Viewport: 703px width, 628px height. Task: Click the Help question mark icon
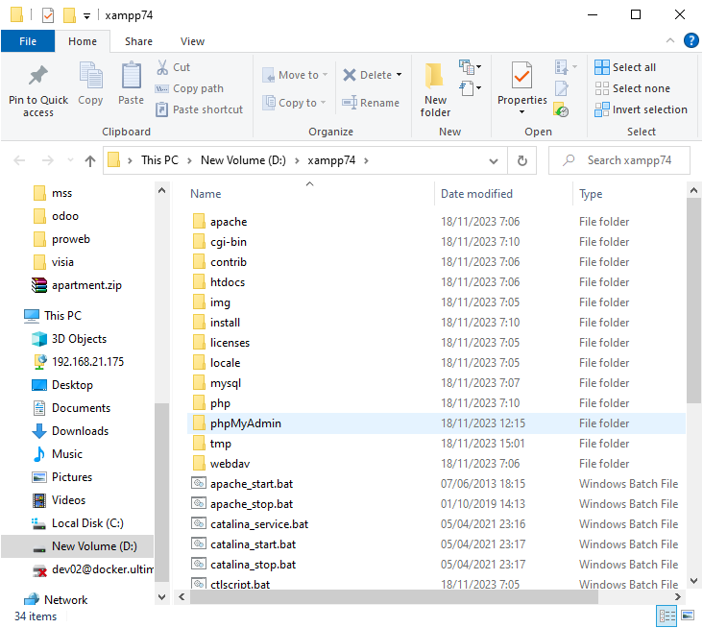point(691,40)
